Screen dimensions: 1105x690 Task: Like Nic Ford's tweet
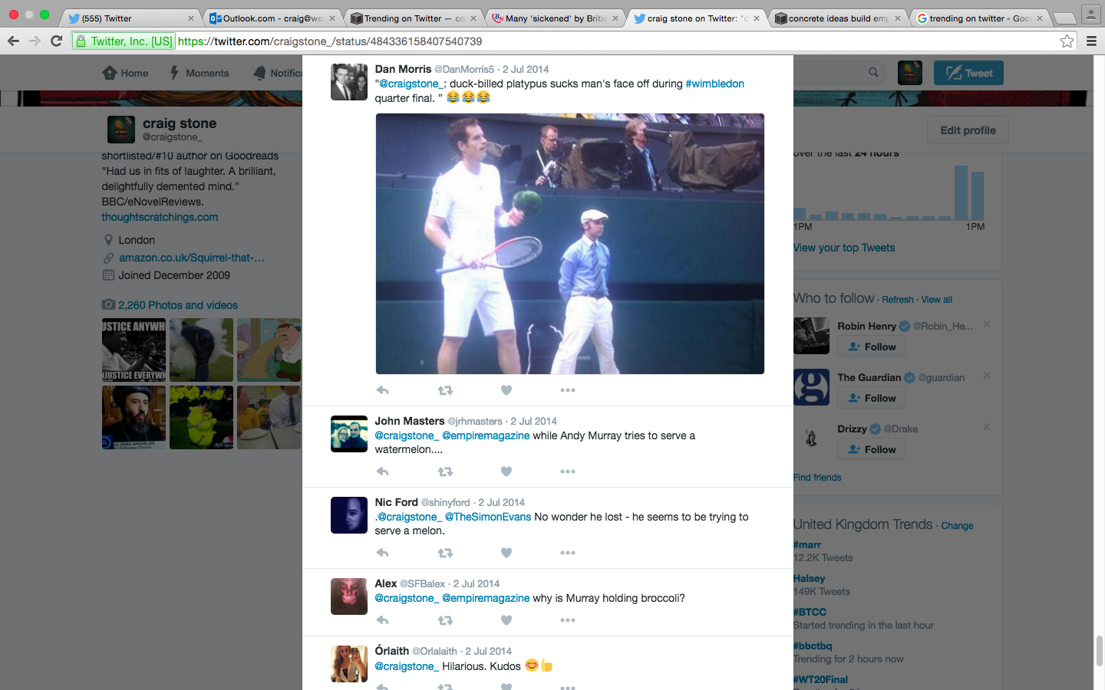[x=506, y=553]
